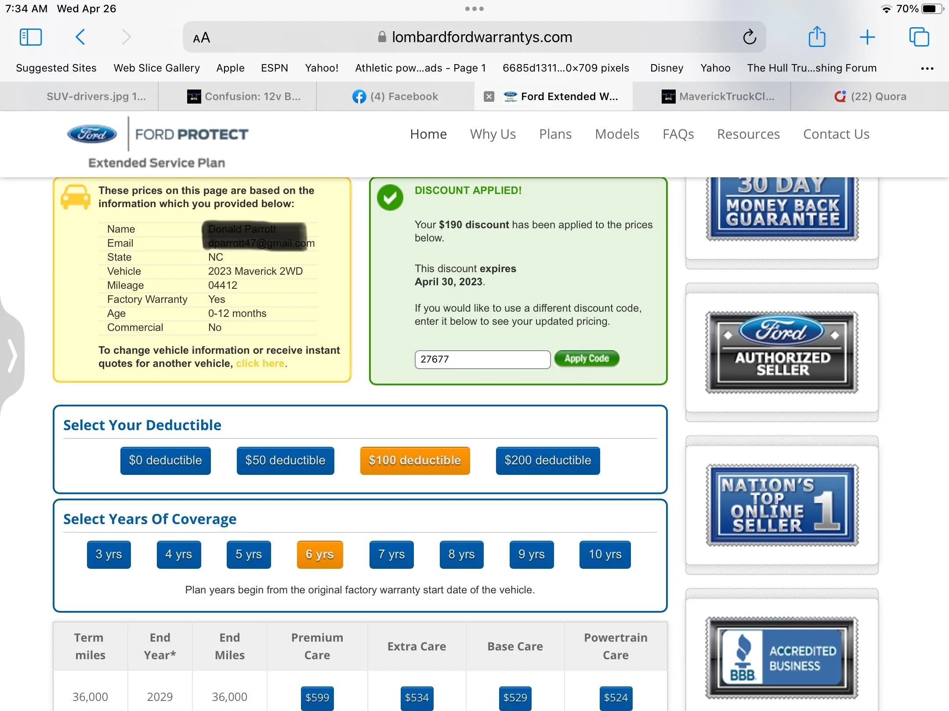The height and width of the screenshot is (711, 949).
Task: Click the Nation's Top Online Seller badge
Action: [782, 505]
